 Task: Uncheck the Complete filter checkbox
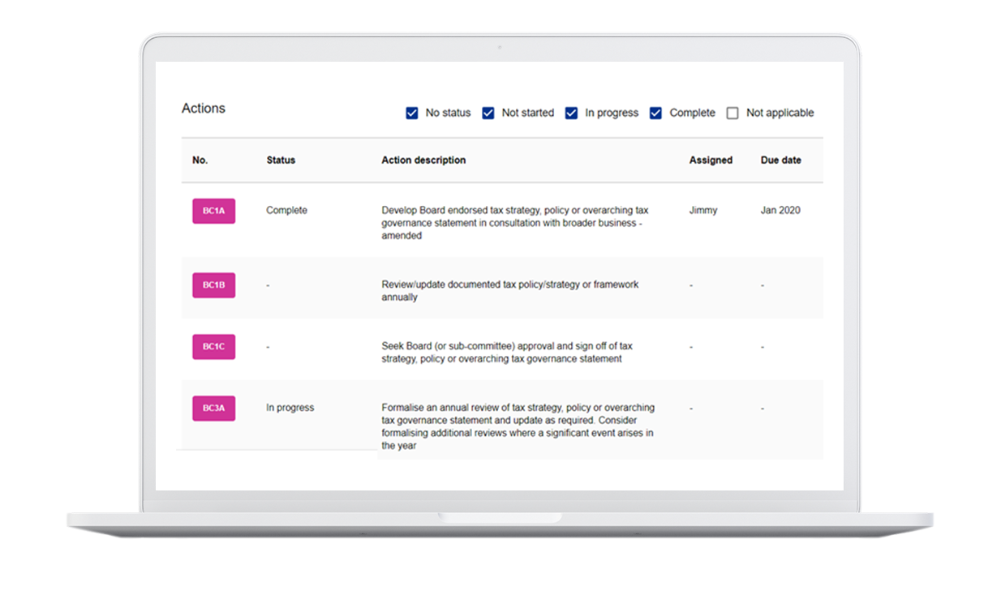click(656, 113)
